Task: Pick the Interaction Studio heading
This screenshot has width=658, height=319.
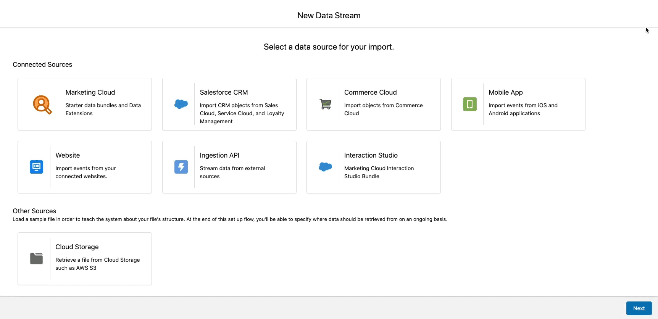Action: [x=371, y=155]
